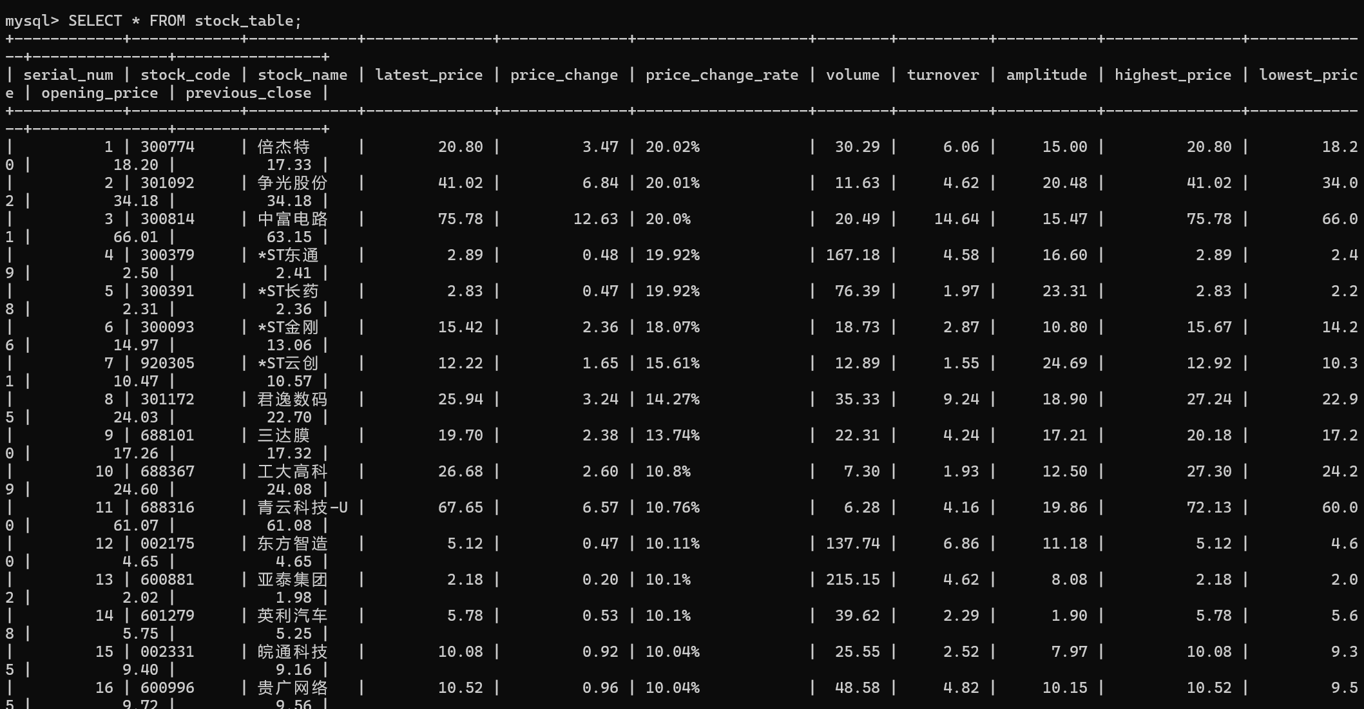Click the 青云科技-U stock name
The image size is (1364, 709).
coord(302,507)
